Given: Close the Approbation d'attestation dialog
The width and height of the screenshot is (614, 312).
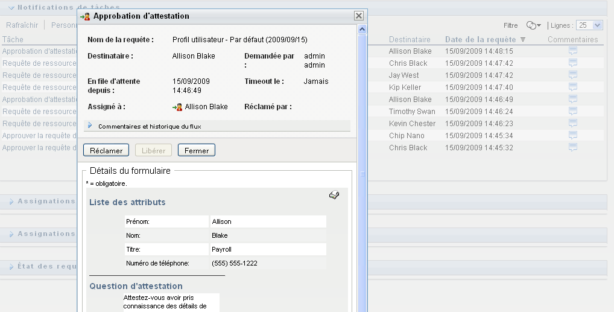Looking at the screenshot, I should [x=359, y=16].
